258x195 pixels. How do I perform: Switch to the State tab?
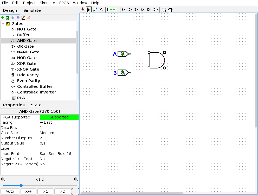coord(36,105)
